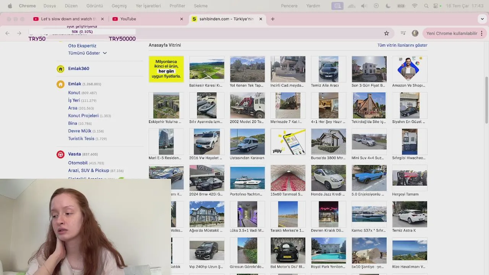Image resolution: width=489 pixels, height=275 pixels.
Task: Open the Sekme menu
Action: point(201,6)
